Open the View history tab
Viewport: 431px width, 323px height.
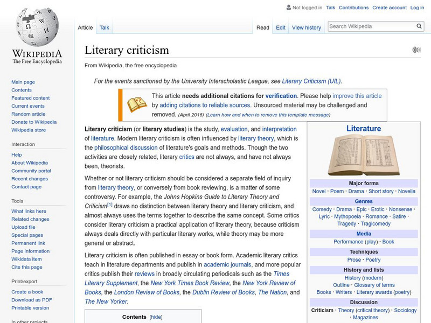pyautogui.click(x=307, y=27)
